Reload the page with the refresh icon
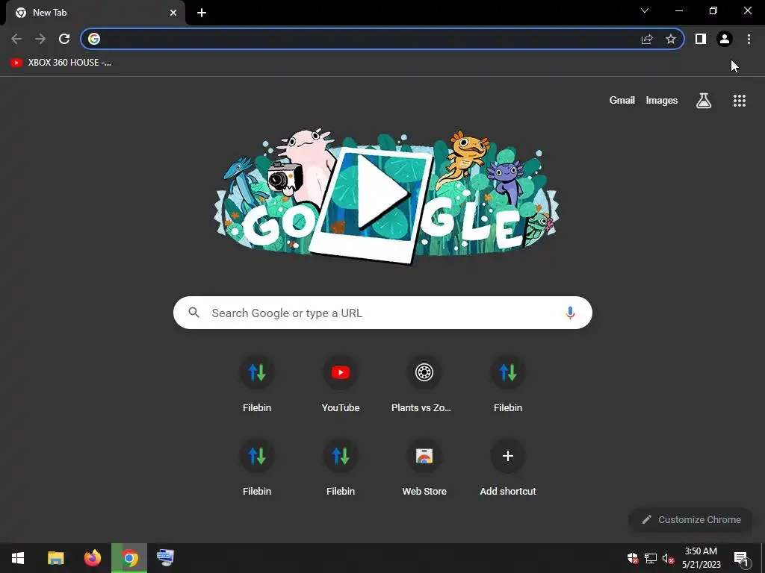Screen dimensions: 765x573 pyautogui.click(x=64, y=39)
